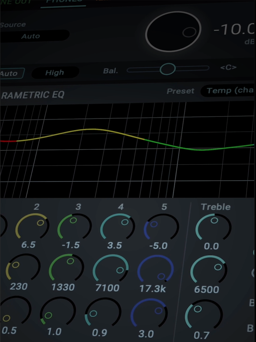Click the large volume knob

tap(173, 31)
